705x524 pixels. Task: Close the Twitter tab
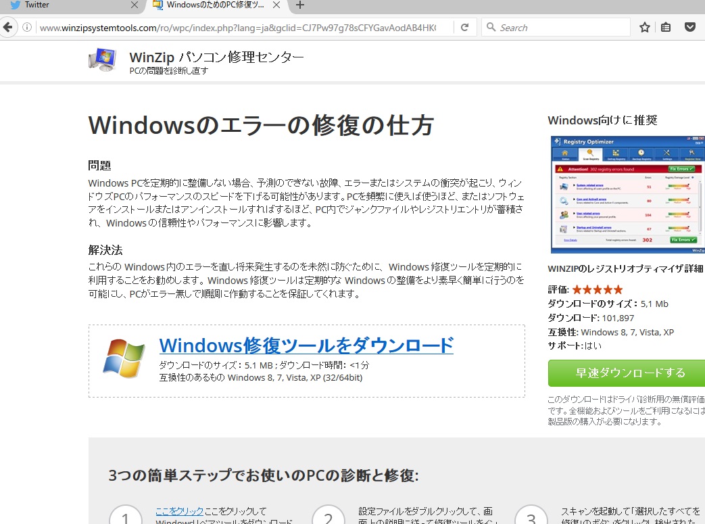[x=134, y=5]
